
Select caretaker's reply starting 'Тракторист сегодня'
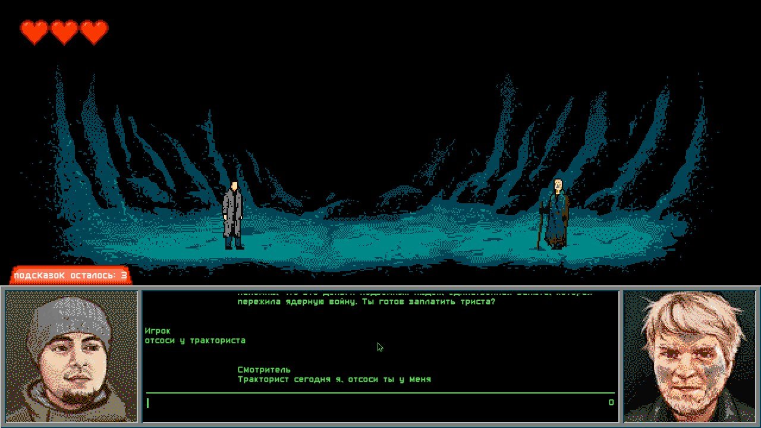(x=334, y=379)
